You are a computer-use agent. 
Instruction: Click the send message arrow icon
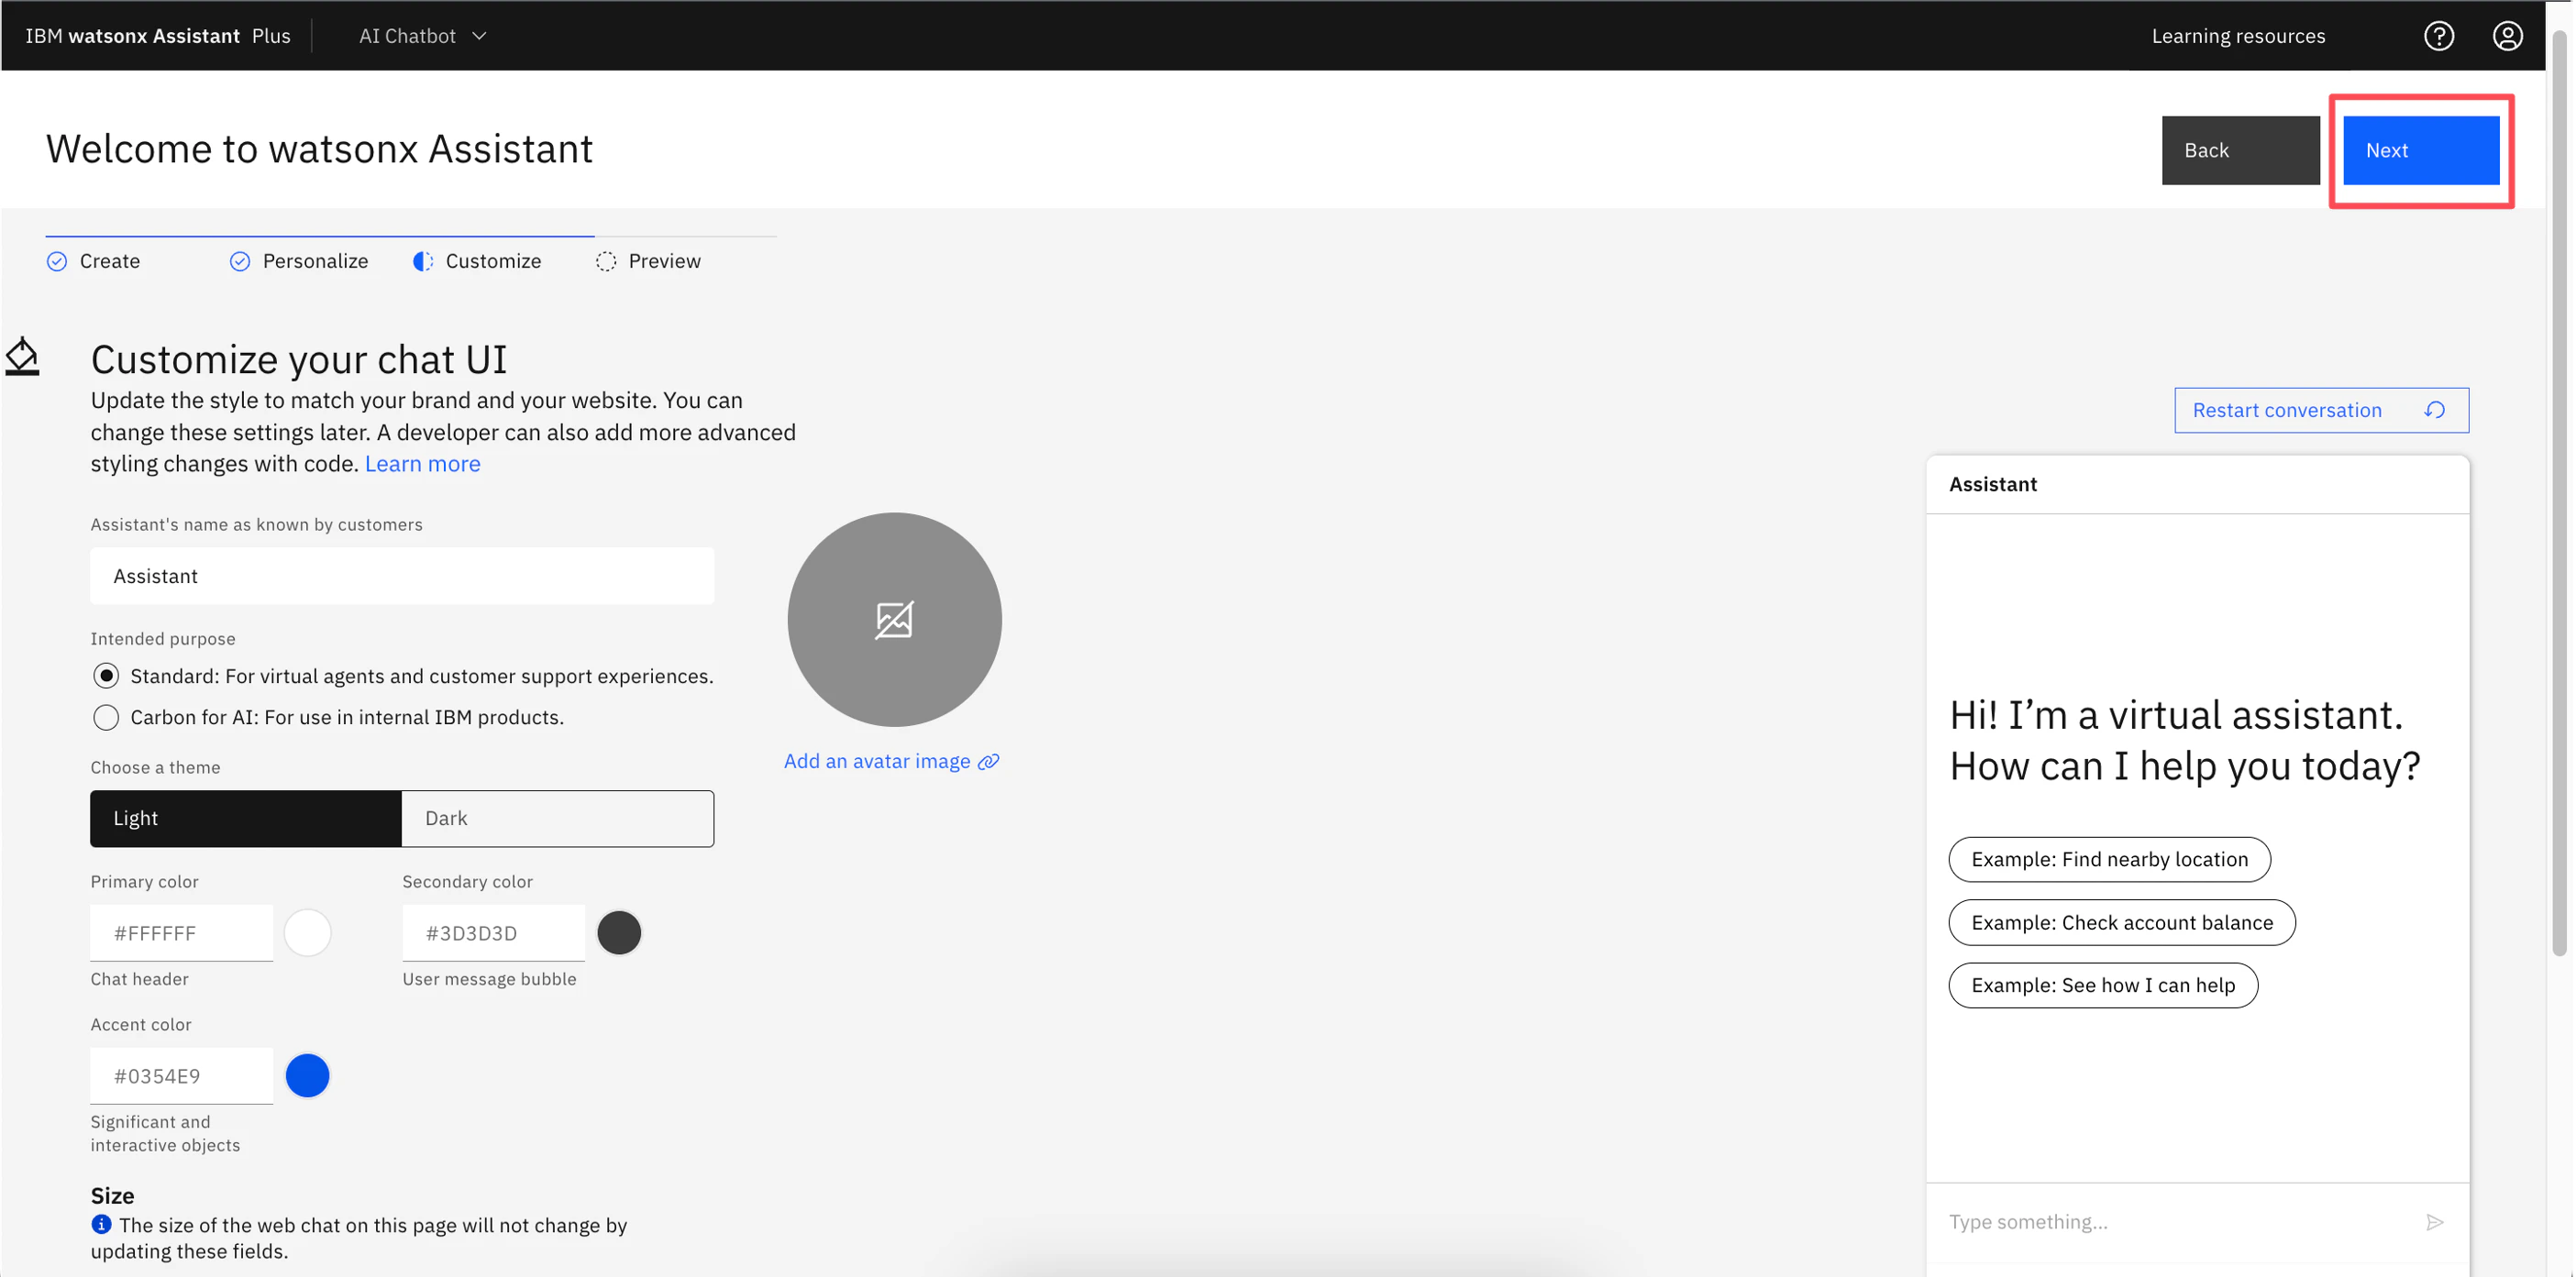[2434, 1221]
